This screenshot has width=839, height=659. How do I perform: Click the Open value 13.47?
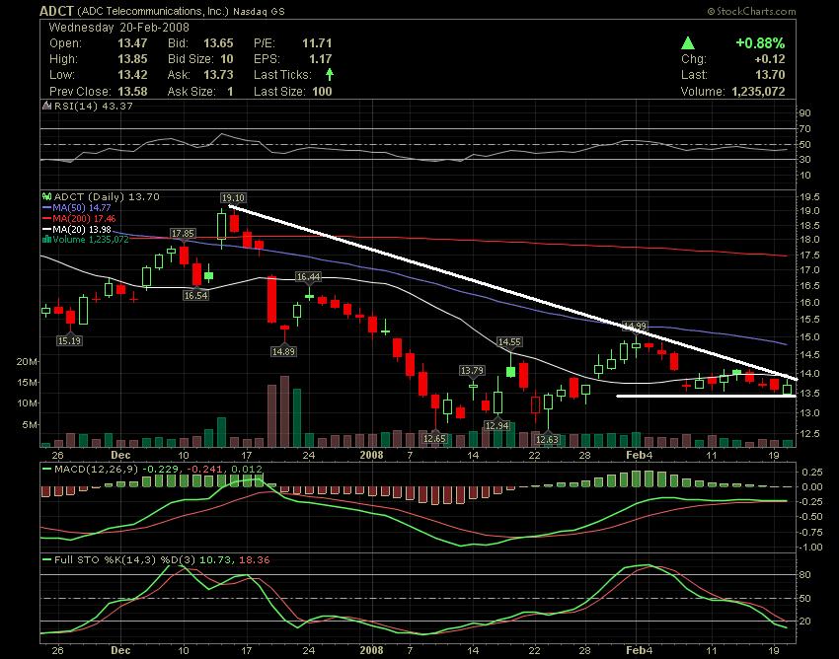(132, 43)
